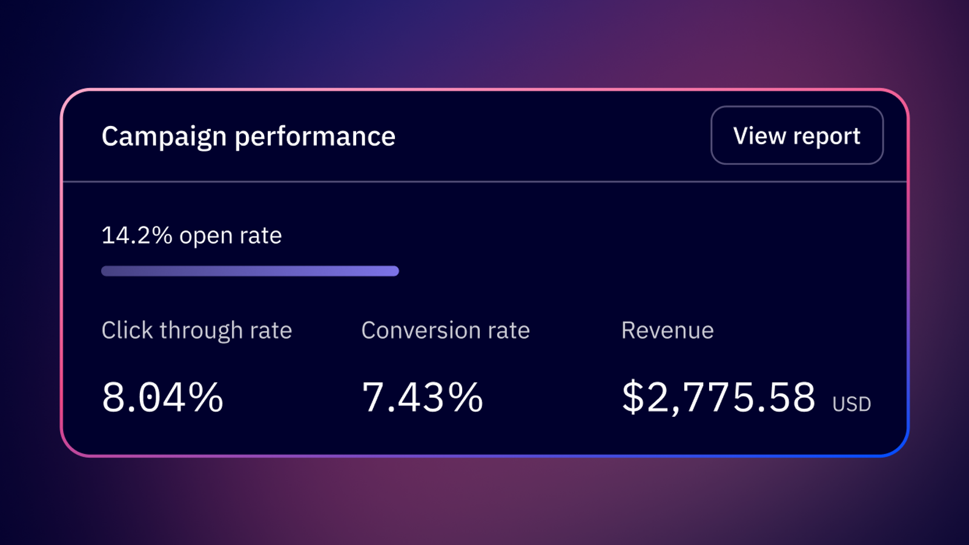The image size is (969, 545).
Task: Click the USD currency label
Action: point(852,404)
